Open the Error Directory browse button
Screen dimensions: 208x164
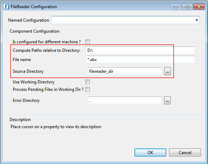tap(167, 100)
